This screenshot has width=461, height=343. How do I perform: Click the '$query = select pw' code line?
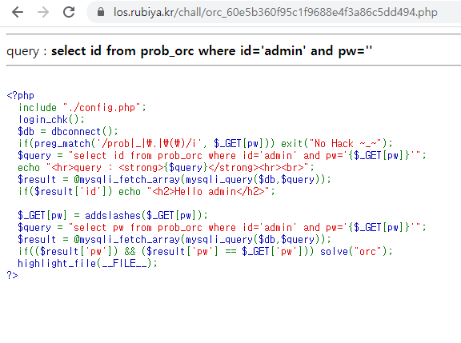(222, 227)
